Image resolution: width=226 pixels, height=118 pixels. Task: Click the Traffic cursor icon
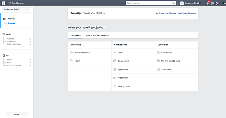pyautogui.click(x=115, y=53)
